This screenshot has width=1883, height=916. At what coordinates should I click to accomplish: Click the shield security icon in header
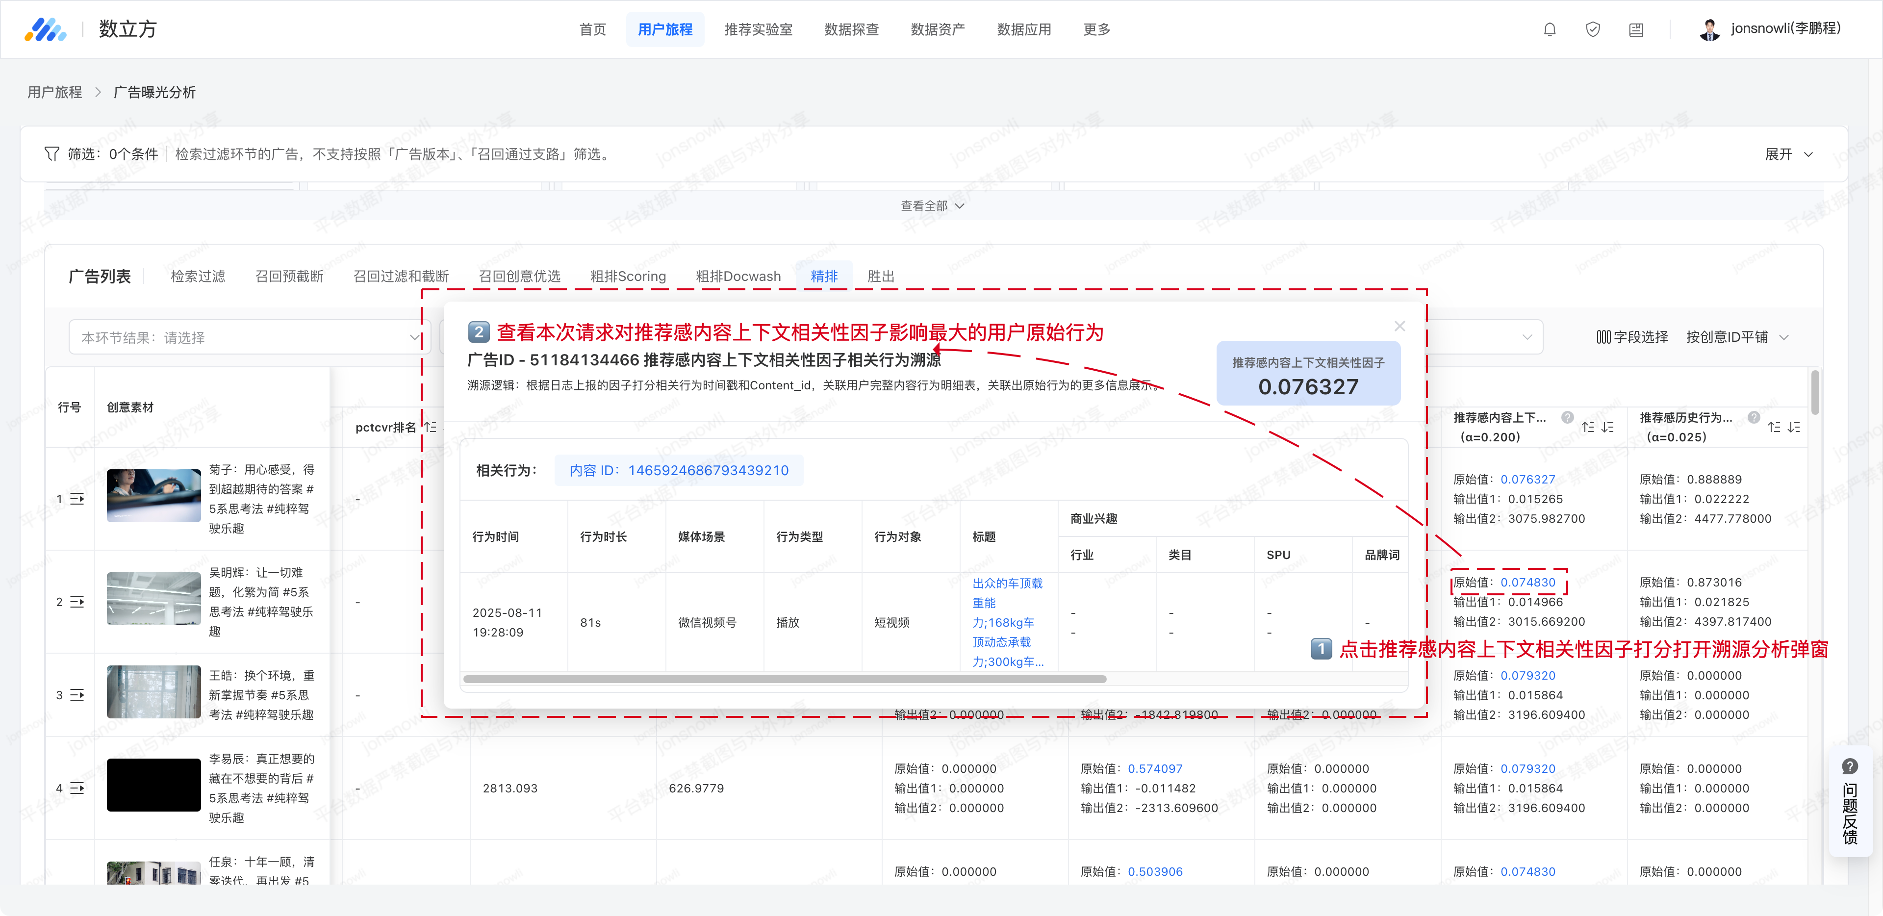click(x=1593, y=29)
